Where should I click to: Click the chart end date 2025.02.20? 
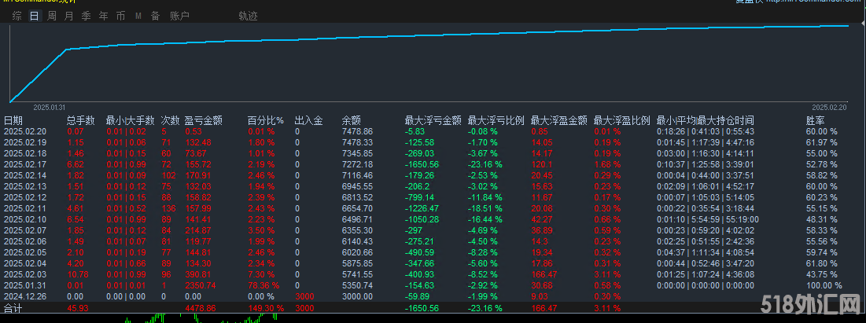829,108
